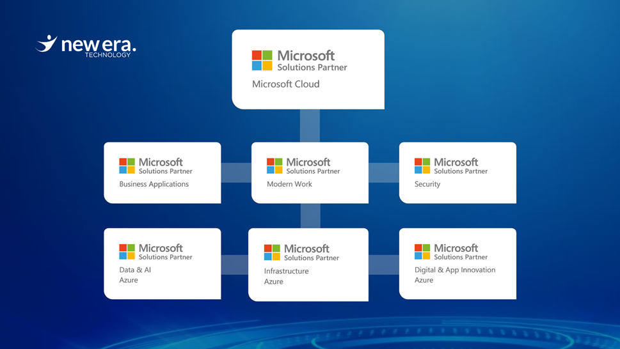
Task: Click the Microsoft logo in Microsoft Cloud card
Action: (262, 60)
